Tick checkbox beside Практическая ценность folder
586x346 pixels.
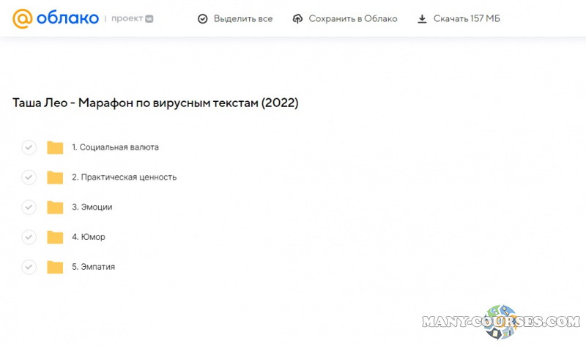coord(29,177)
